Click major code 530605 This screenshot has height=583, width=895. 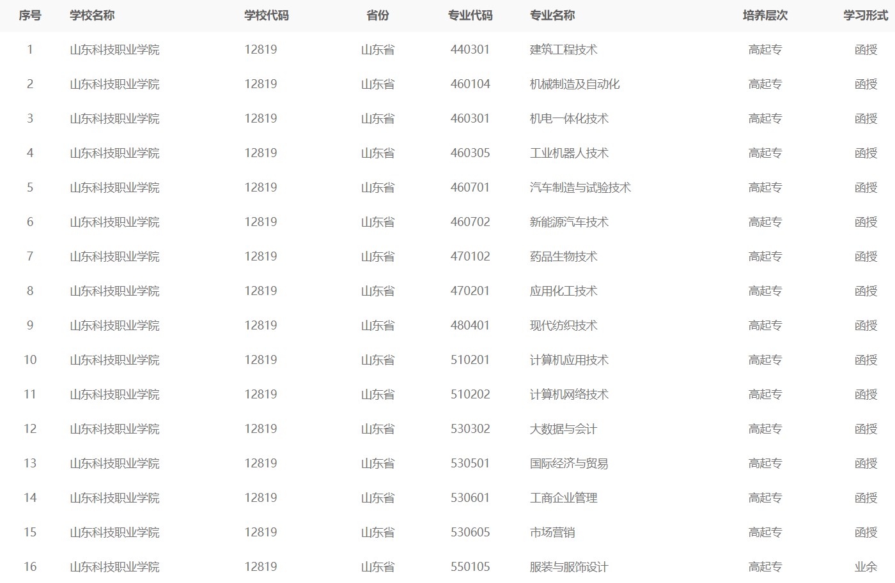[471, 533]
